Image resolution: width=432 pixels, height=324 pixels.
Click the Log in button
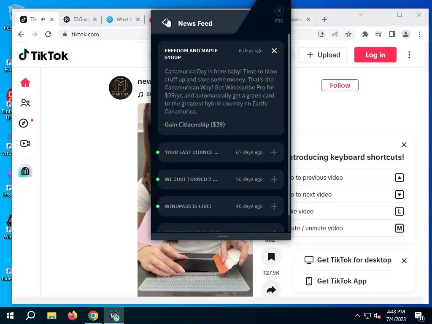coord(375,55)
